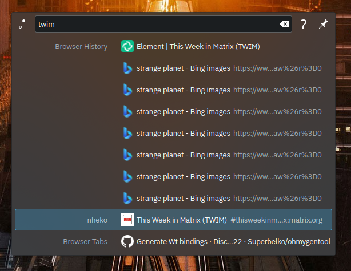Clear the 'twim' search text

[284, 24]
